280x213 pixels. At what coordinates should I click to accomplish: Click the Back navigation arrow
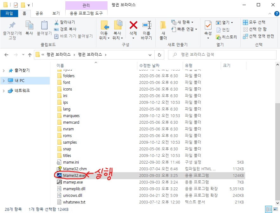coord(6,55)
